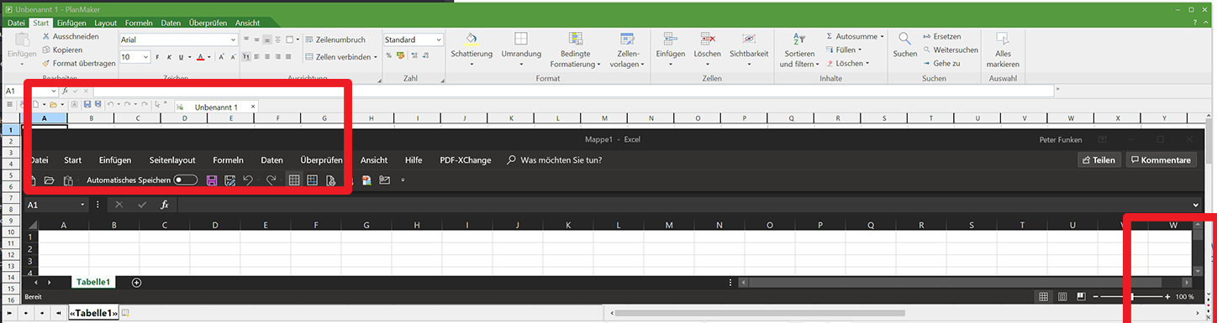The image size is (1217, 323).
Task: Open PlanMaker Umrandung border tool
Action: click(x=521, y=49)
